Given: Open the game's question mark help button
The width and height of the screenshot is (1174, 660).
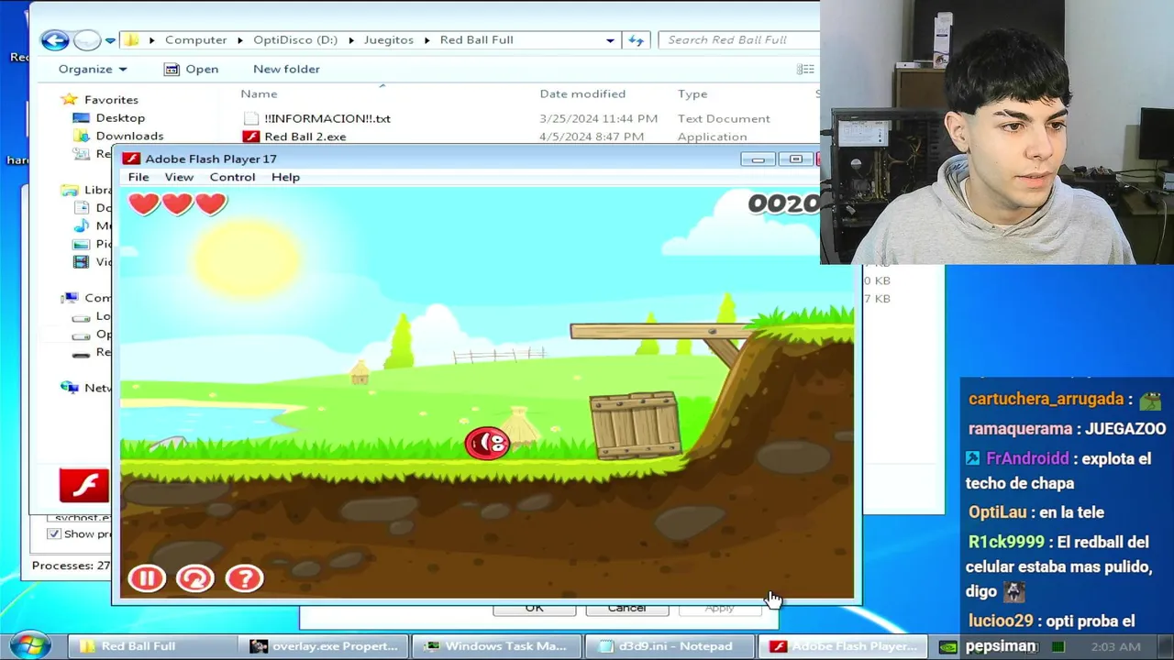Looking at the screenshot, I should 244,578.
